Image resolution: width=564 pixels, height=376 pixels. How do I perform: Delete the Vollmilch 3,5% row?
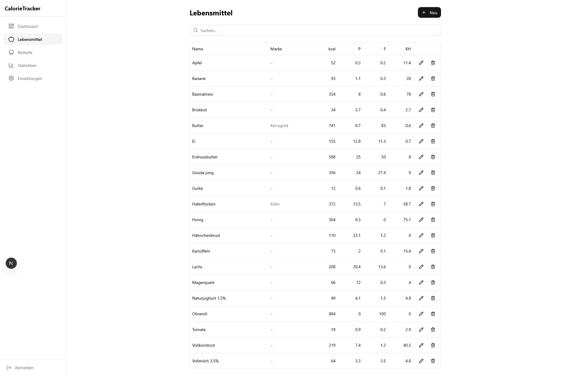click(x=433, y=361)
